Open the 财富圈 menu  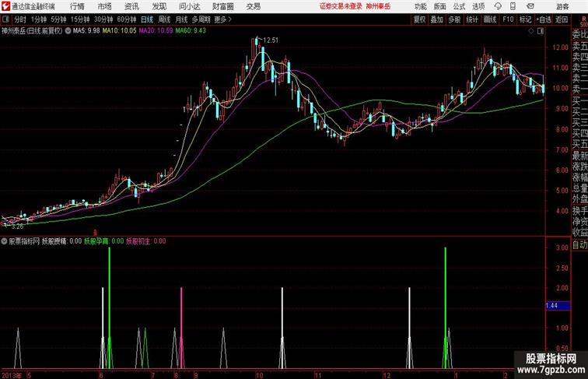tap(222, 6)
